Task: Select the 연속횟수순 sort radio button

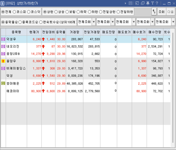Action: (x=41, y=22)
